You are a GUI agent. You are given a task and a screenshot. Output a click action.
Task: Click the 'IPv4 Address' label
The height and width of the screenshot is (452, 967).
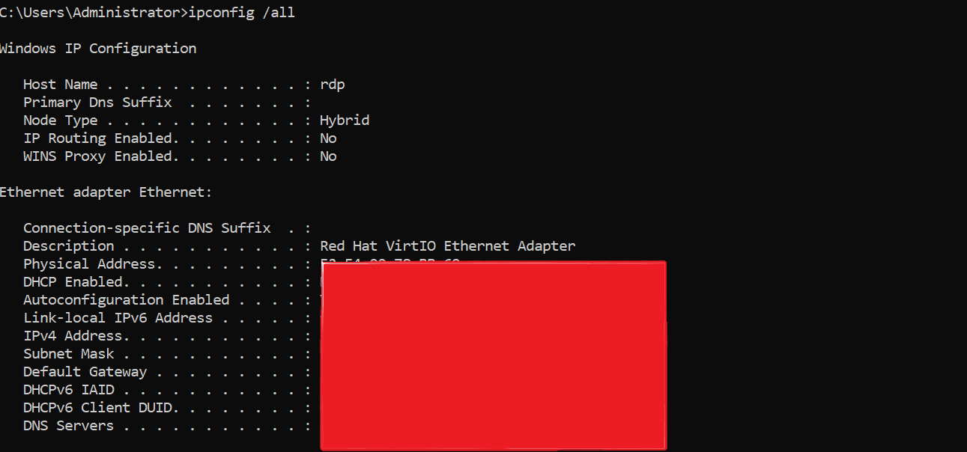tap(73, 336)
